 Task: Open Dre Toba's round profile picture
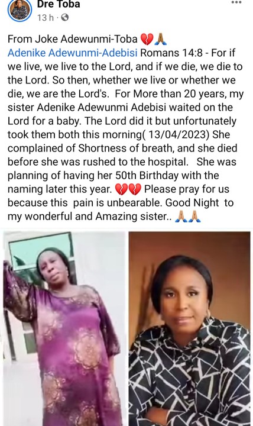click(x=20, y=10)
